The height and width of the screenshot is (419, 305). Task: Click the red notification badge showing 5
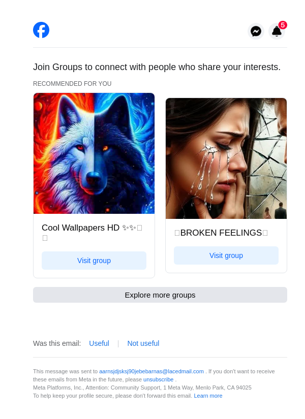click(x=283, y=25)
